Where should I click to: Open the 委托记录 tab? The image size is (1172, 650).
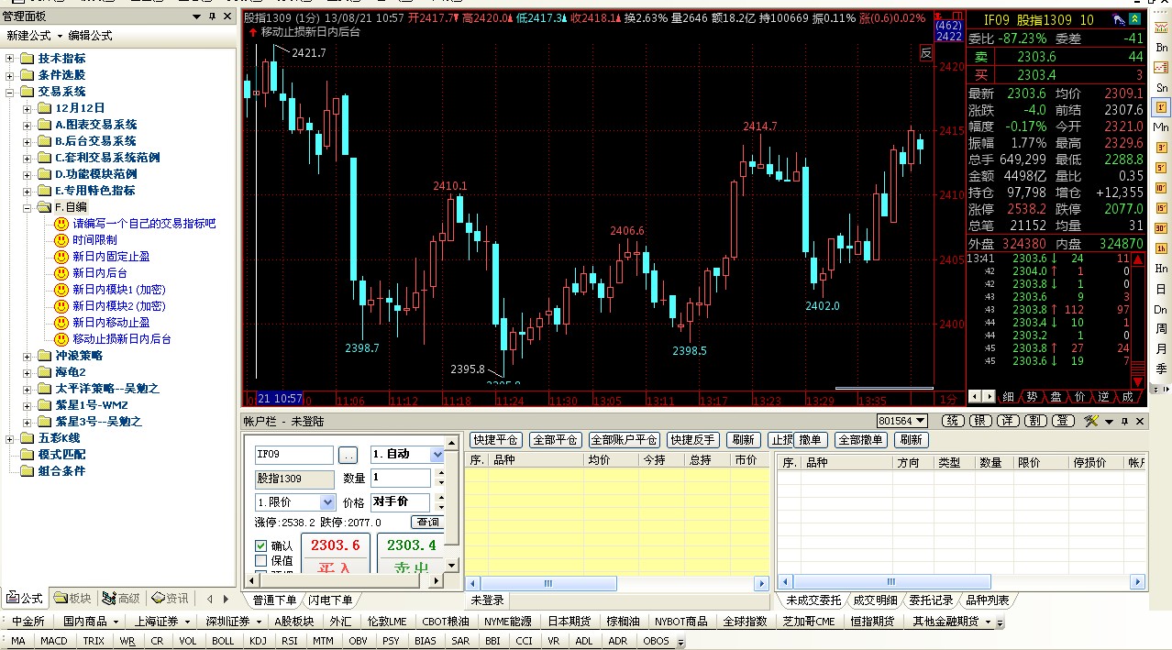click(x=931, y=600)
